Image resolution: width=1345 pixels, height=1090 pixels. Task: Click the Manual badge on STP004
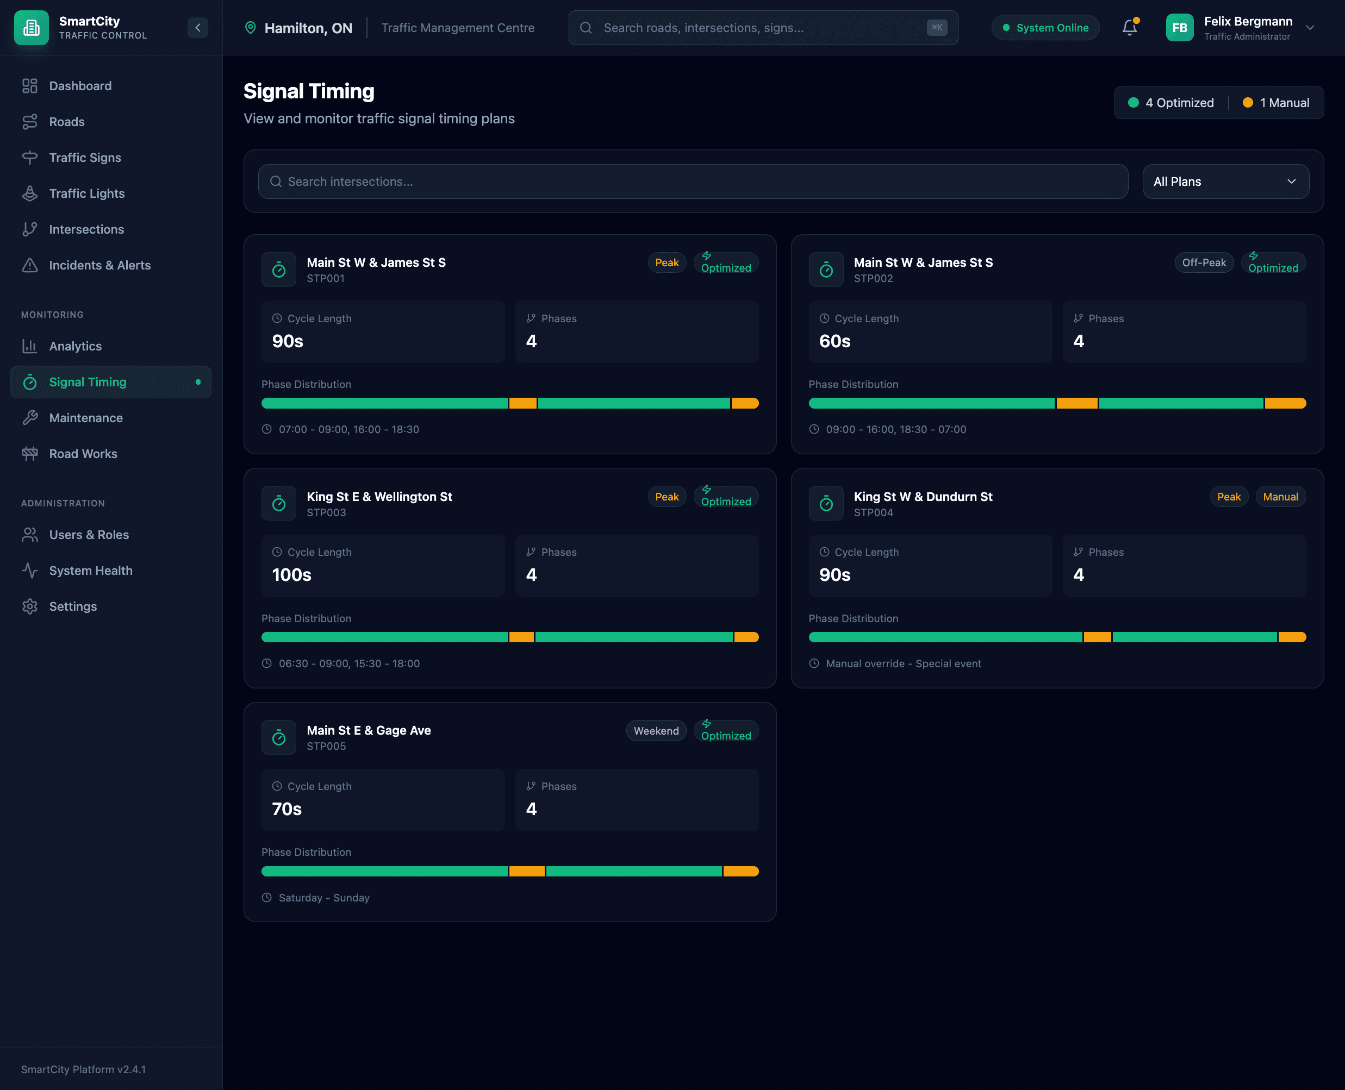pos(1280,497)
